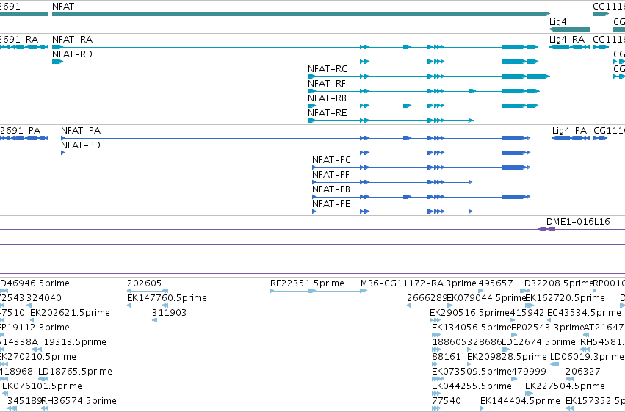Click the EK134056.5prime EST label
The width and height of the screenshot is (625, 412).
[x=472, y=328]
